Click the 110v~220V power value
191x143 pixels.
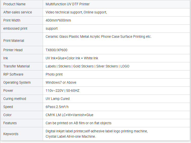[62, 91]
